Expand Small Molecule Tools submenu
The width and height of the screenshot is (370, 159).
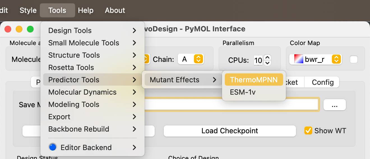tap(92, 43)
